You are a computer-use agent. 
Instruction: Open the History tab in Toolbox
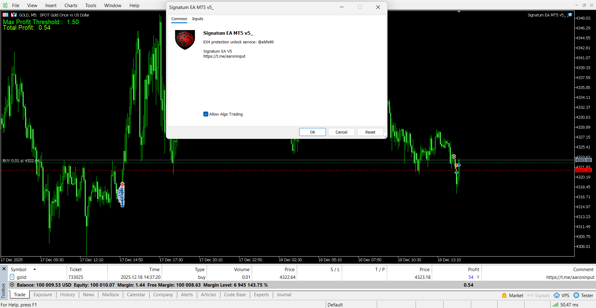point(67,295)
